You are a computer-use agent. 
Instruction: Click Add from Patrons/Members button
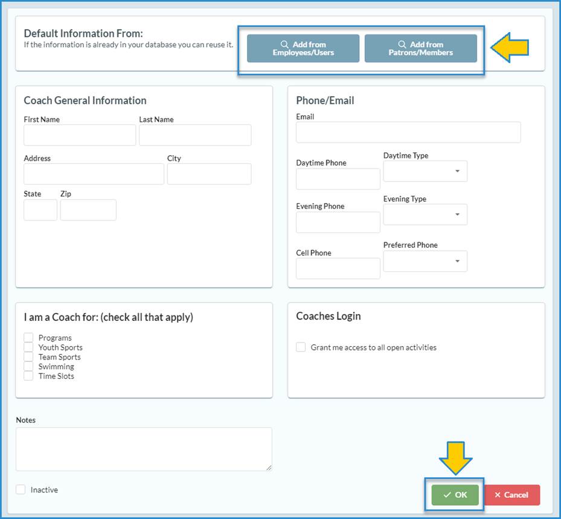coord(420,48)
